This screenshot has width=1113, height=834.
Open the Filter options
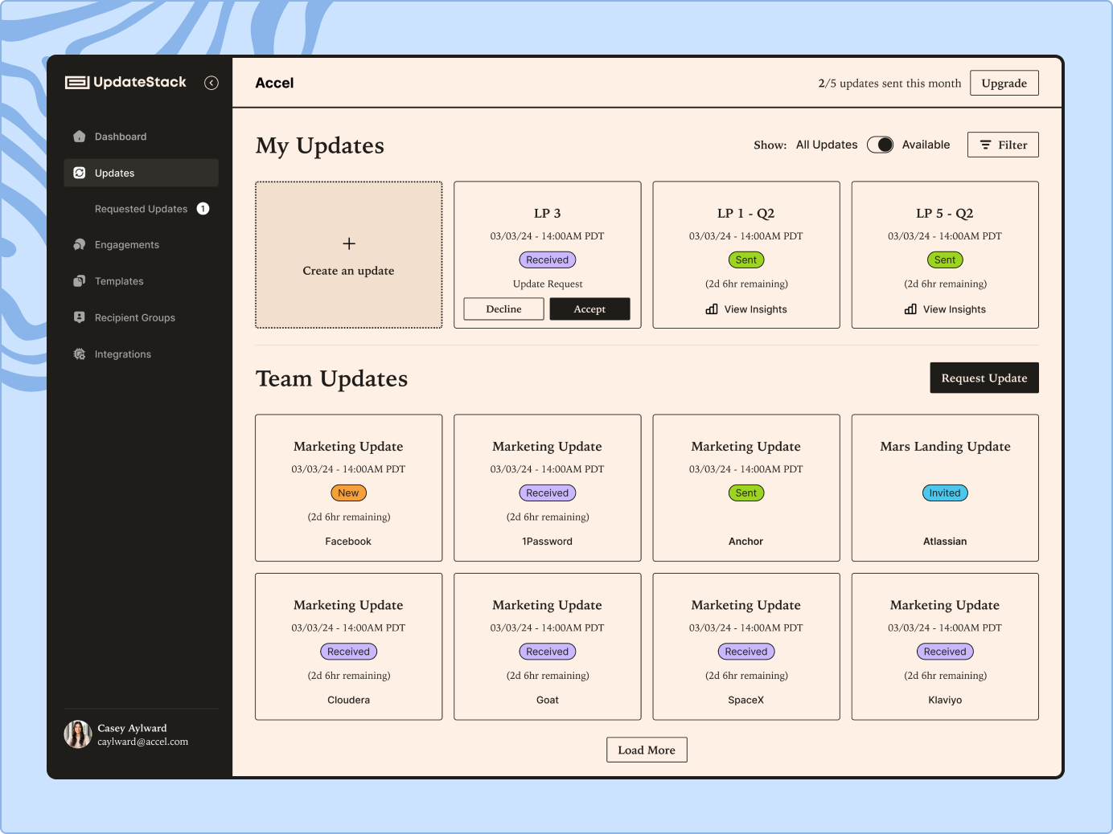[x=1003, y=145]
